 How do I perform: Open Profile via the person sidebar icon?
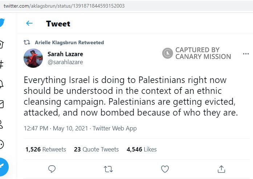click(1, 124)
